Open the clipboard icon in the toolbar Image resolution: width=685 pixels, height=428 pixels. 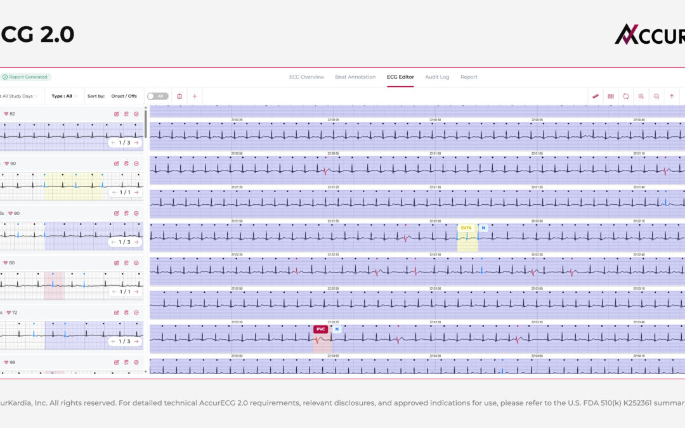179,96
